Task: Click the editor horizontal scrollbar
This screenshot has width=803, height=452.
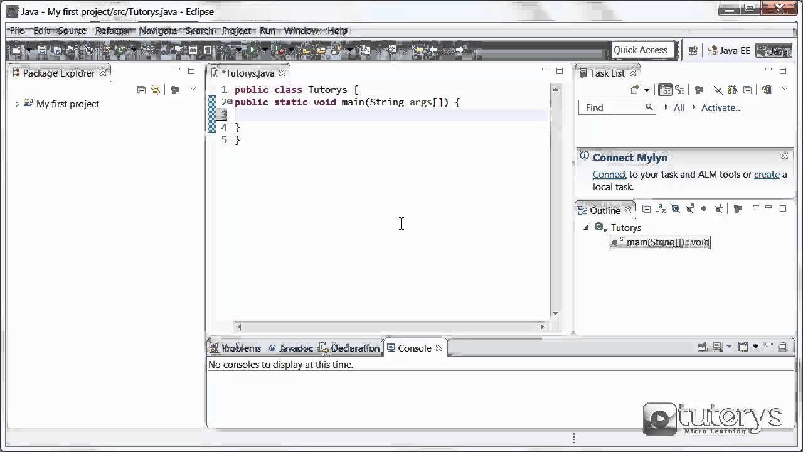Action: (390, 326)
